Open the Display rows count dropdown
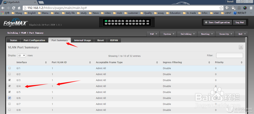This screenshot has height=114, width=254. (x=22, y=55)
